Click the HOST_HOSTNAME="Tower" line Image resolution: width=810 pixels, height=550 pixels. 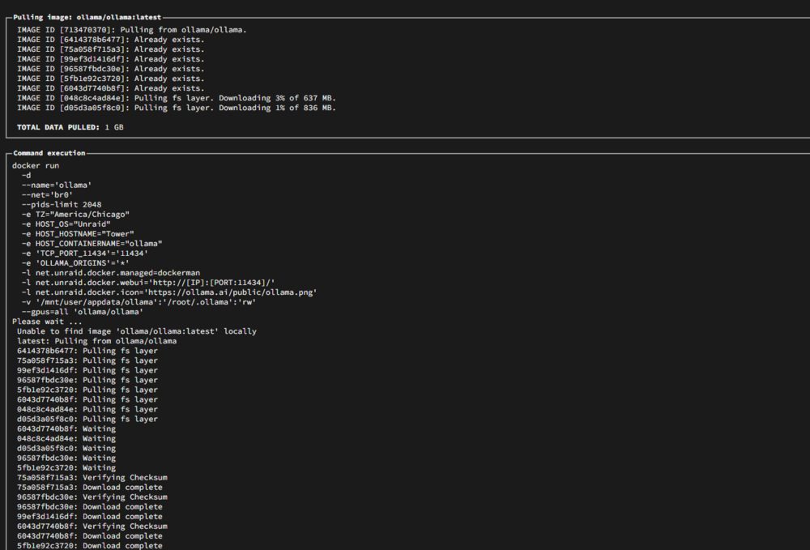[78, 234]
